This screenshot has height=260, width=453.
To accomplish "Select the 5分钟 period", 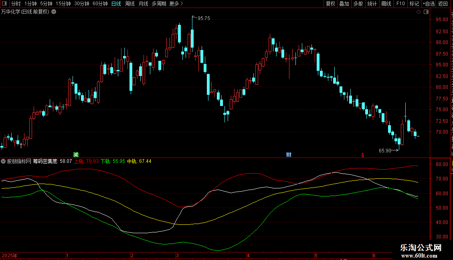I will coord(46,4).
